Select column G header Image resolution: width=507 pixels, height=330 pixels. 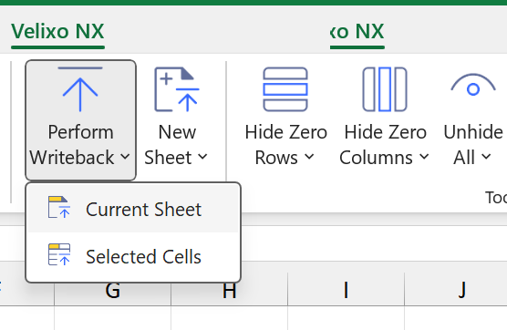tap(112, 290)
